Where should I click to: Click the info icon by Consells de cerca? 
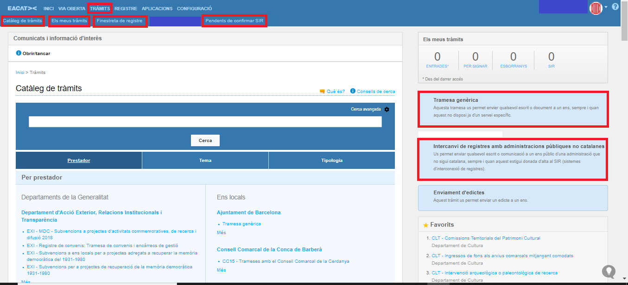353,91
